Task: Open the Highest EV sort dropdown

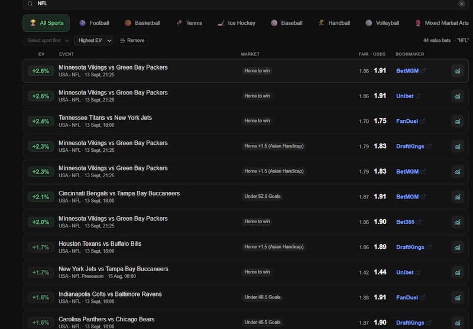Action: point(94,40)
